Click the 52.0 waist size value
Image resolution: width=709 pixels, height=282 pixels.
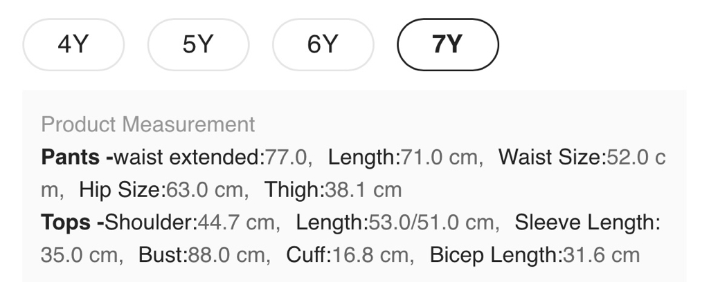tap(627, 157)
